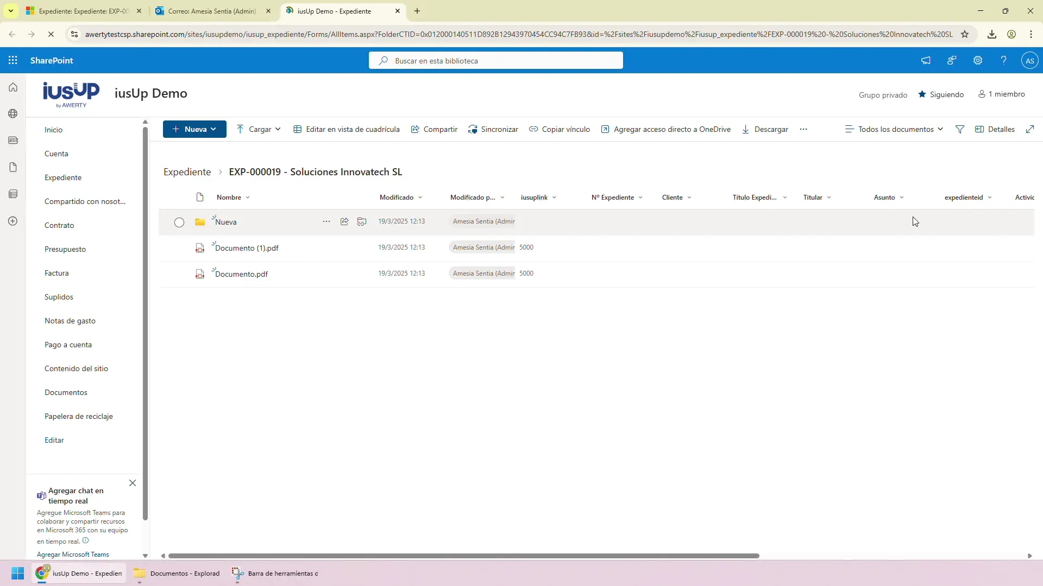
Task: Open the Todos los documentos view dropdown
Action: [894, 129]
